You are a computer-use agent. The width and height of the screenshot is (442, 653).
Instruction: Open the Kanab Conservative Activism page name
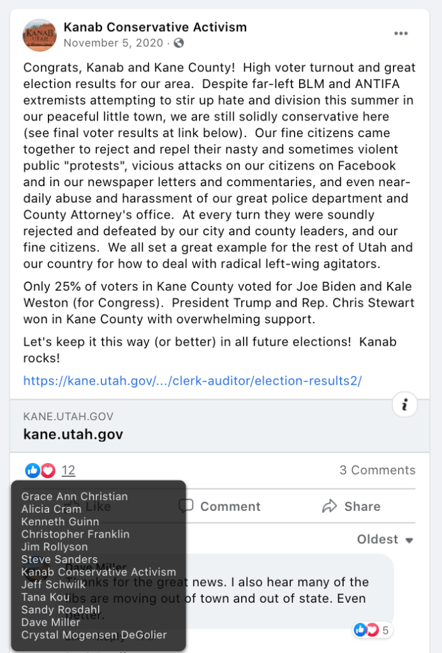155,27
